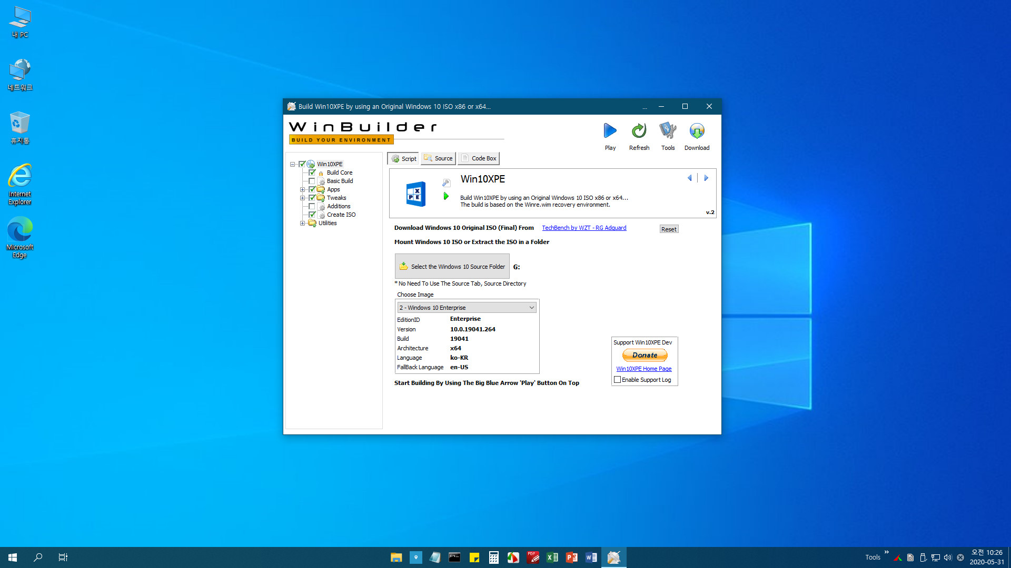Go to next script with right arrow

(x=706, y=178)
